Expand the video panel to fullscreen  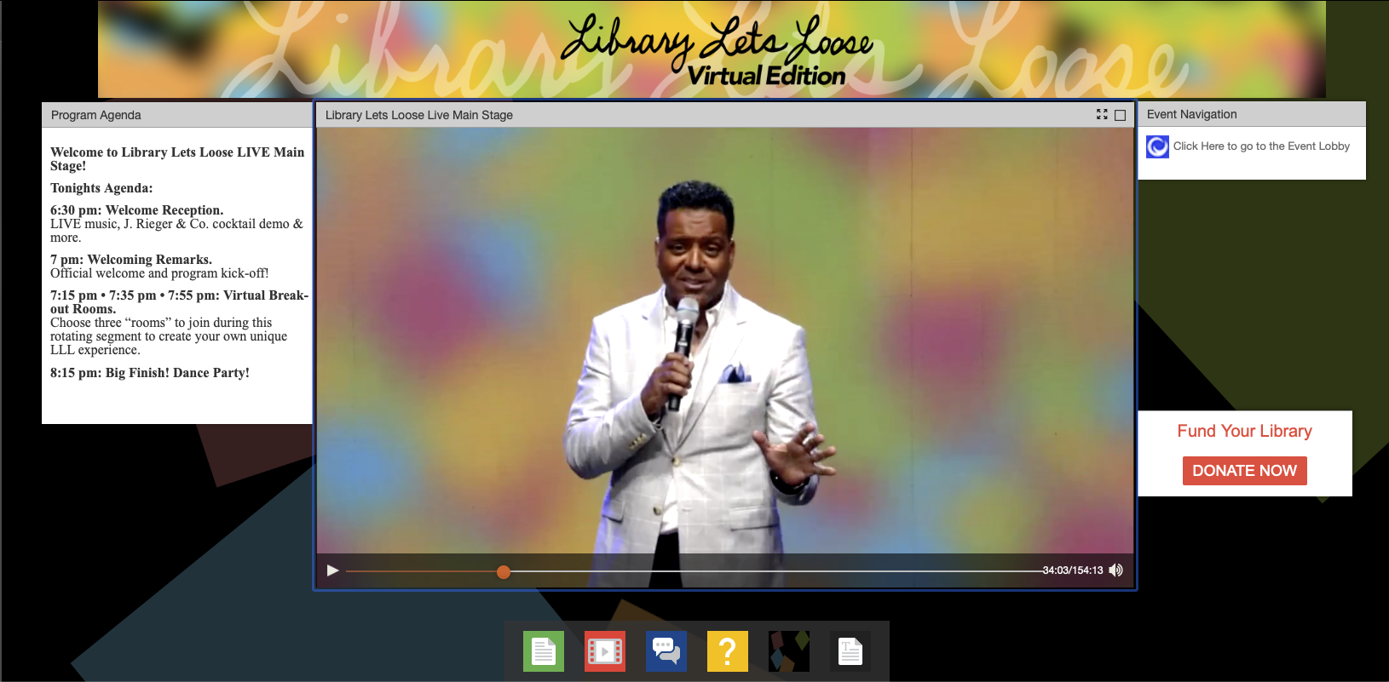[1102, 114]
